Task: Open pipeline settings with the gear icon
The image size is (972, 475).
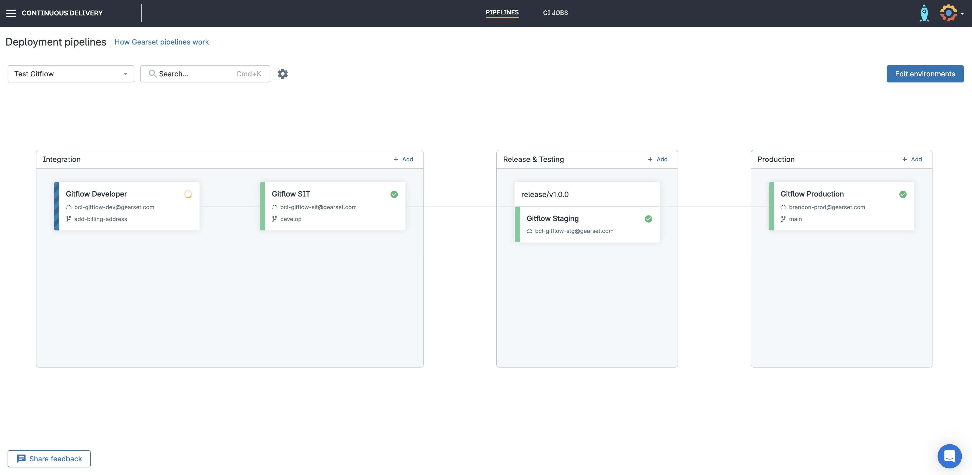Action: (283, 74)
